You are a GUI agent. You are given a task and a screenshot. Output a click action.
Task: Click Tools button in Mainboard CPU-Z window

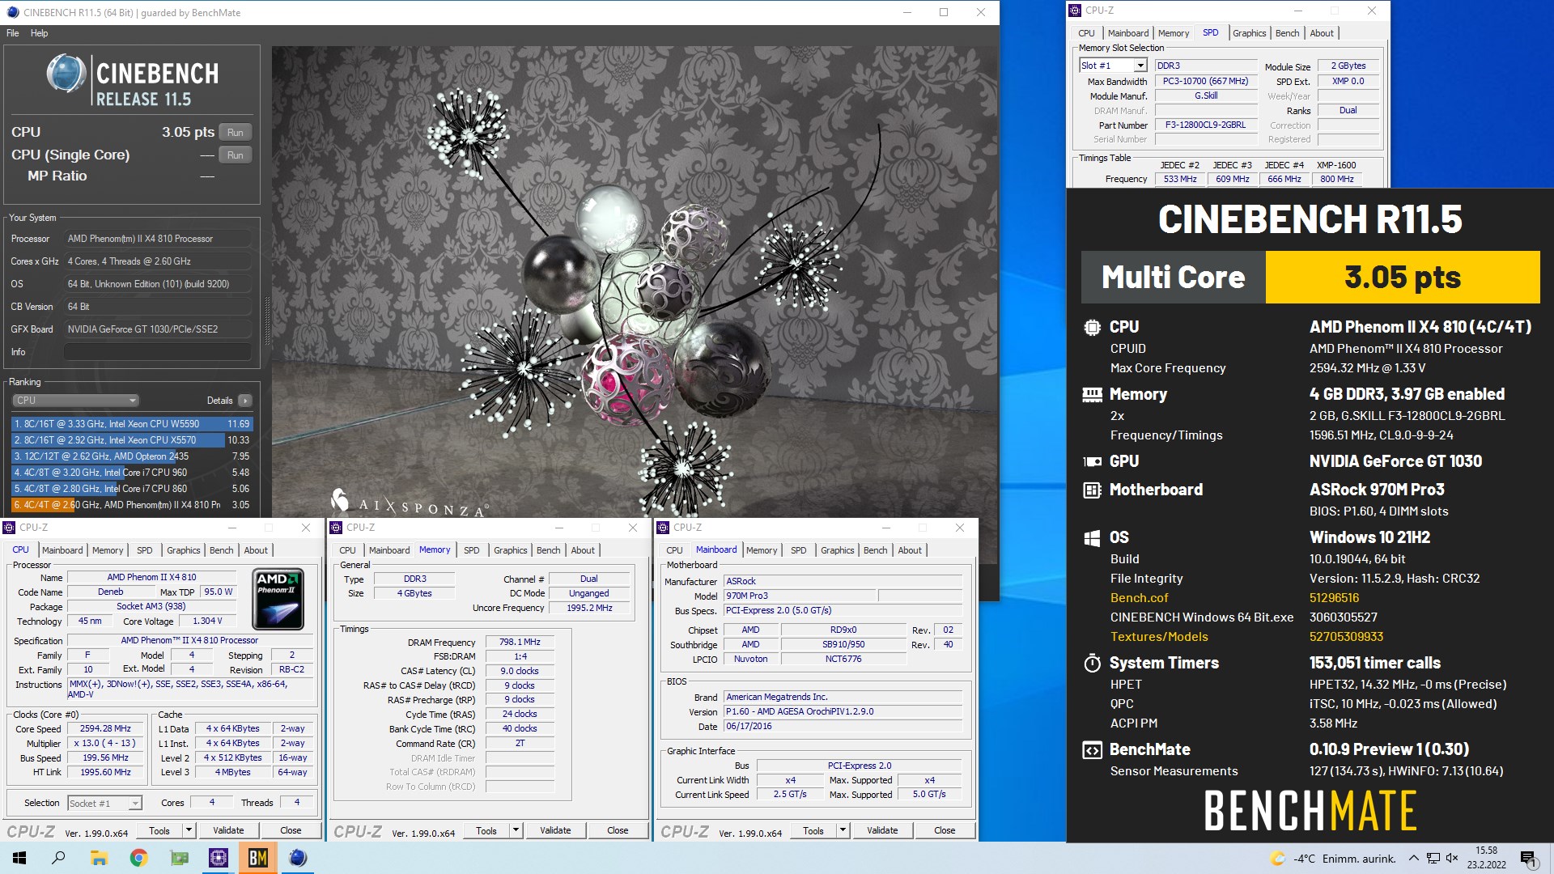813,830
